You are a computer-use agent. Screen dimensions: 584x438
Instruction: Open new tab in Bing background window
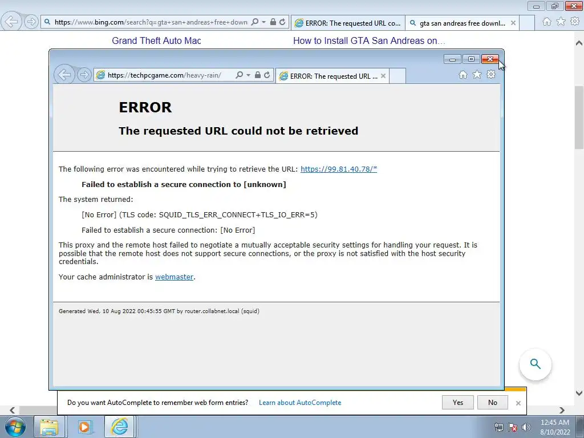[x=527, y=23]
